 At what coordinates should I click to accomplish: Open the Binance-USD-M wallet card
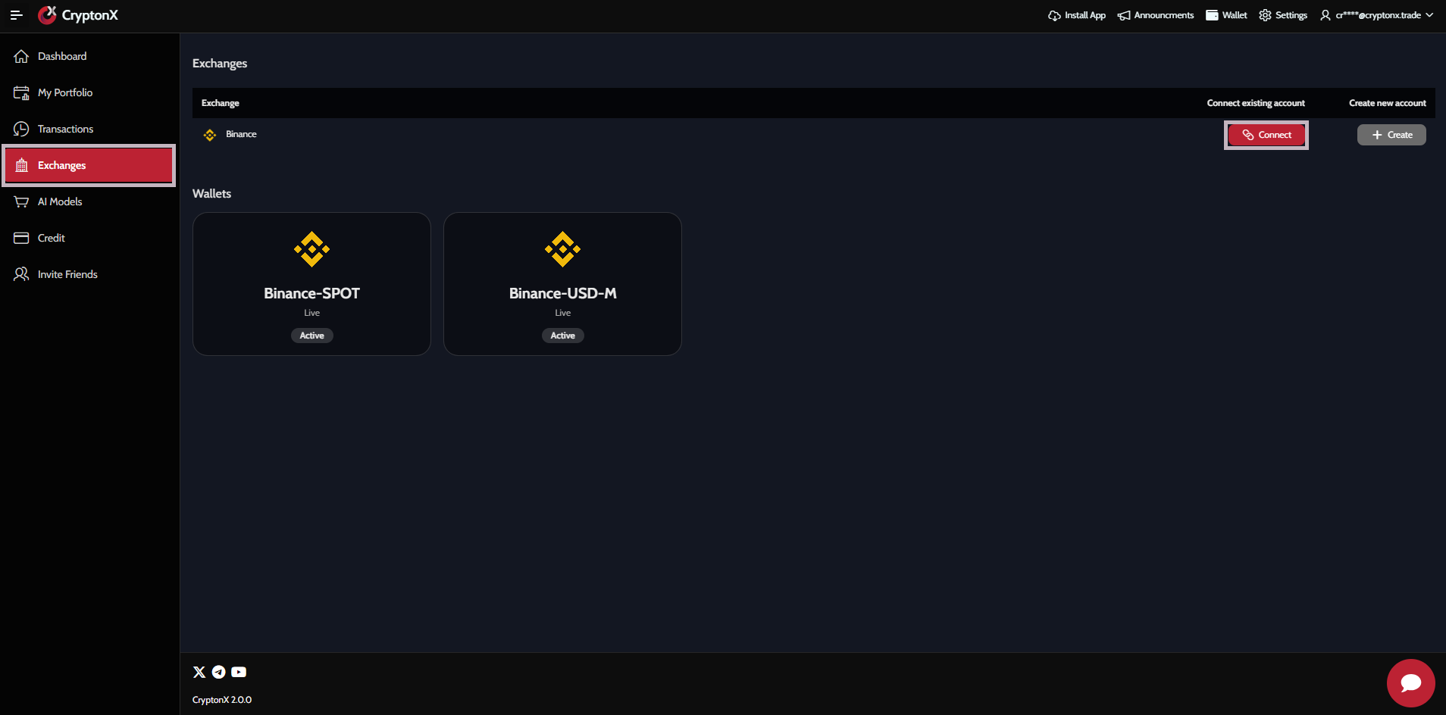562,284
